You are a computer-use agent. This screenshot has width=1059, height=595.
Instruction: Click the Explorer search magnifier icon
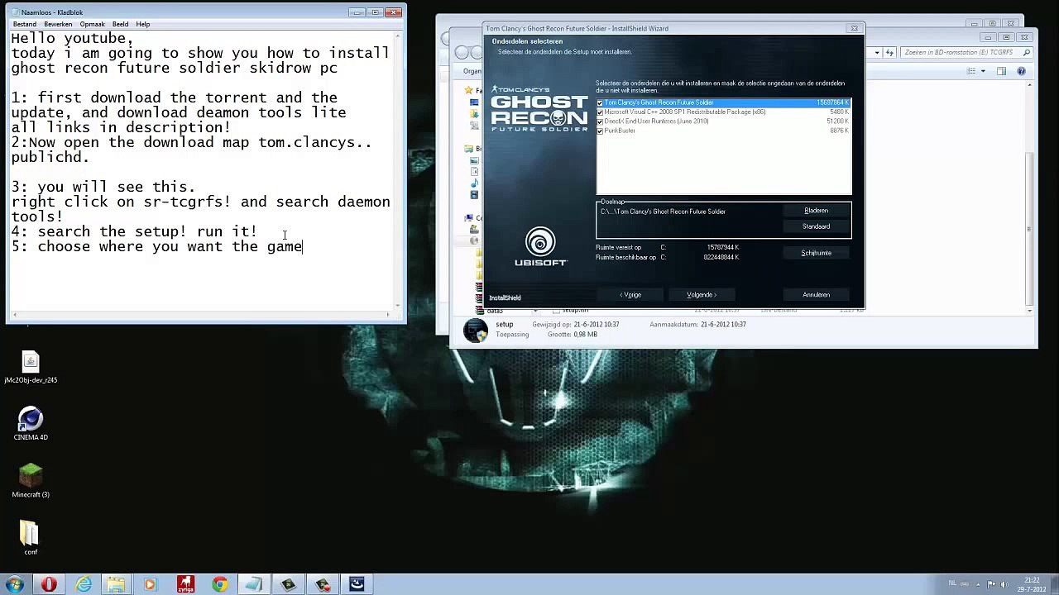click(x=1026, y=52)
